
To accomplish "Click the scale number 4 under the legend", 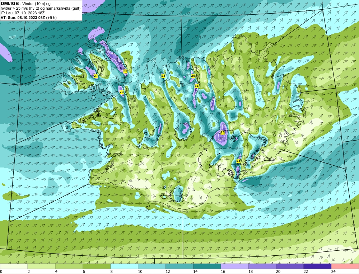I will click(56, 271).
